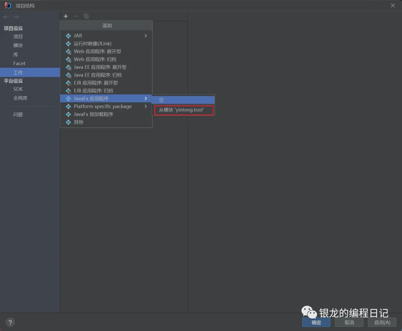Click the back navigation arrow
The width and height of the screenshot is (402, 331).
(x=6, y=17)
